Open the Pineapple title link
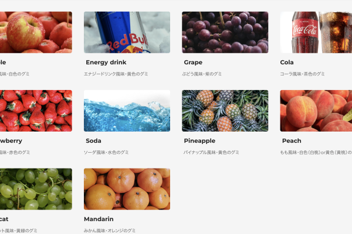Viewport: 352px width, 234px height. pyautogui.click(x=199, y=141)
